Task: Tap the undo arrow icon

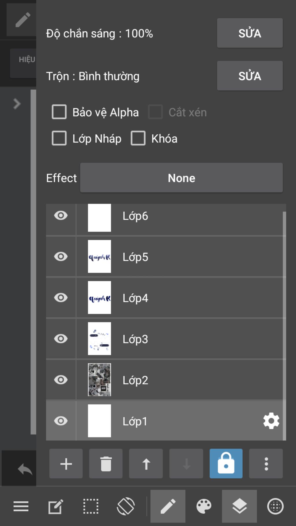Action: coord(25,469)
